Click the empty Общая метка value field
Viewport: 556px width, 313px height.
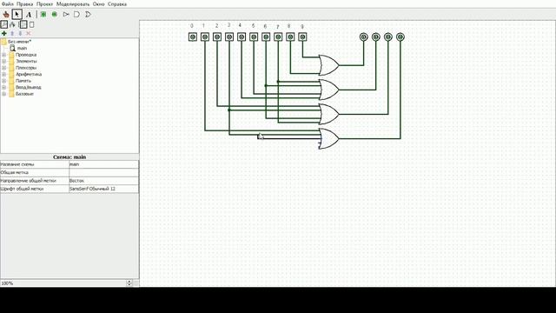click(103, 172)
